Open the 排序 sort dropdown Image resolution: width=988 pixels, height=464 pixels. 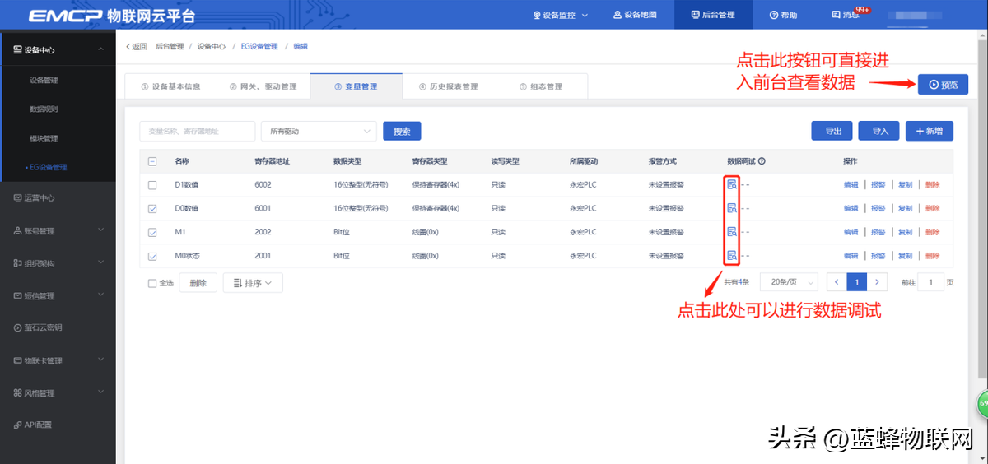tap(253, 283)
